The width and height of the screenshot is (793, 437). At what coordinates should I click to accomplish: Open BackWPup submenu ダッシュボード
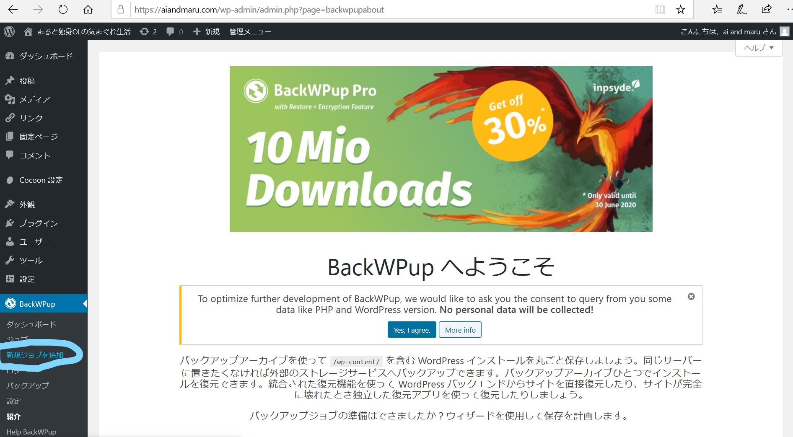[31, 324]
